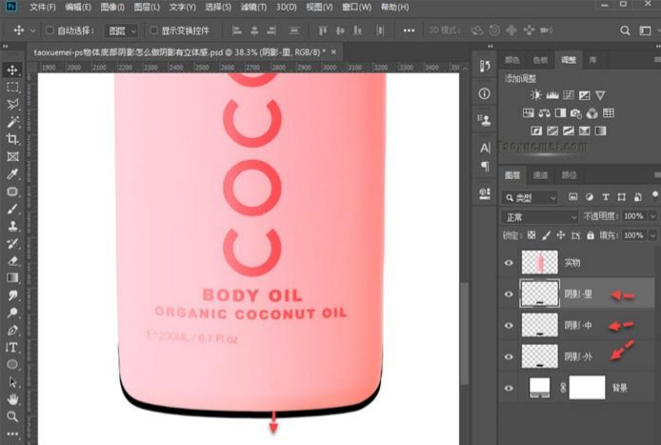
Task: Select the Move tool in the toolbox
Action: [12, 70]
